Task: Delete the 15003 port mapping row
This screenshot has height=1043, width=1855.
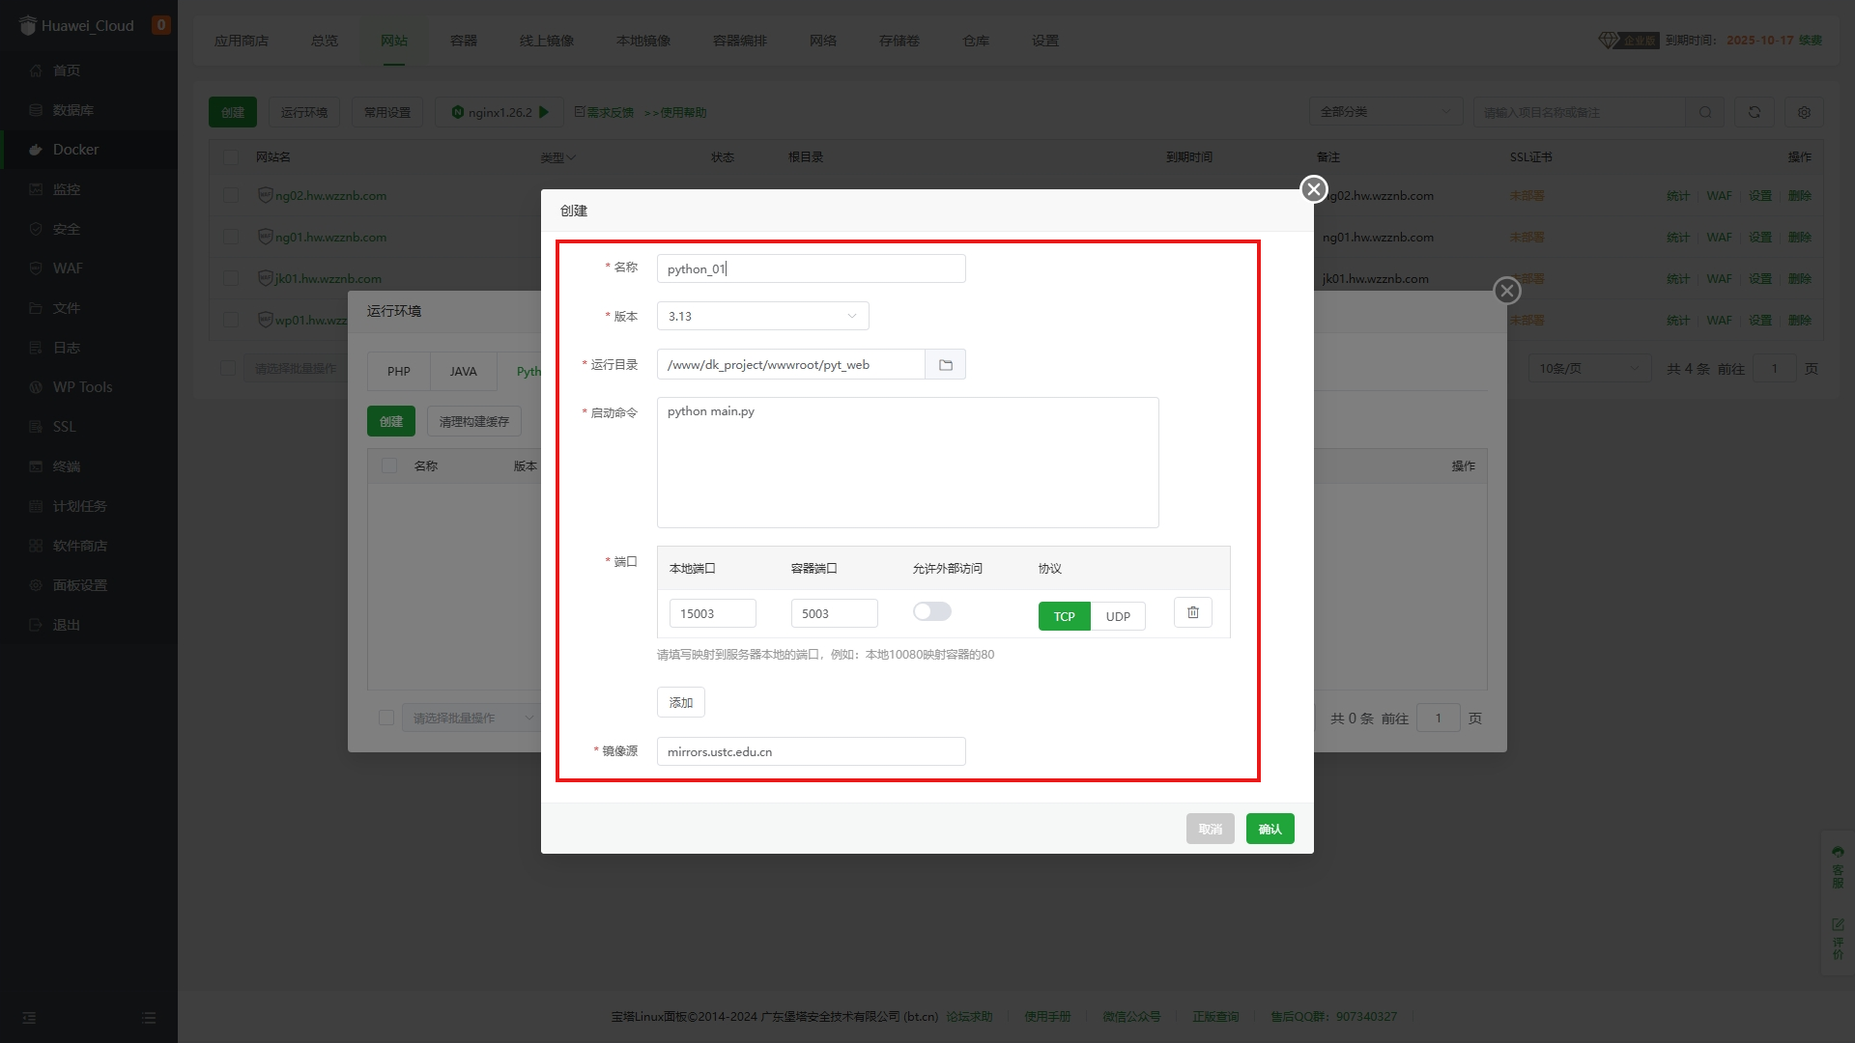Action: coord(1193,612)
